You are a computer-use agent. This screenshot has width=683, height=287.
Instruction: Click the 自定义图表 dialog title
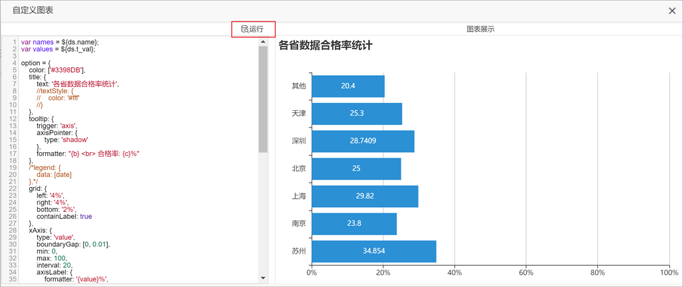coord(33,11)
